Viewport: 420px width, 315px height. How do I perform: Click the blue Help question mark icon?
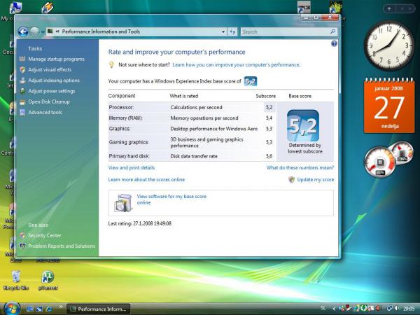(x=334, y=43)
